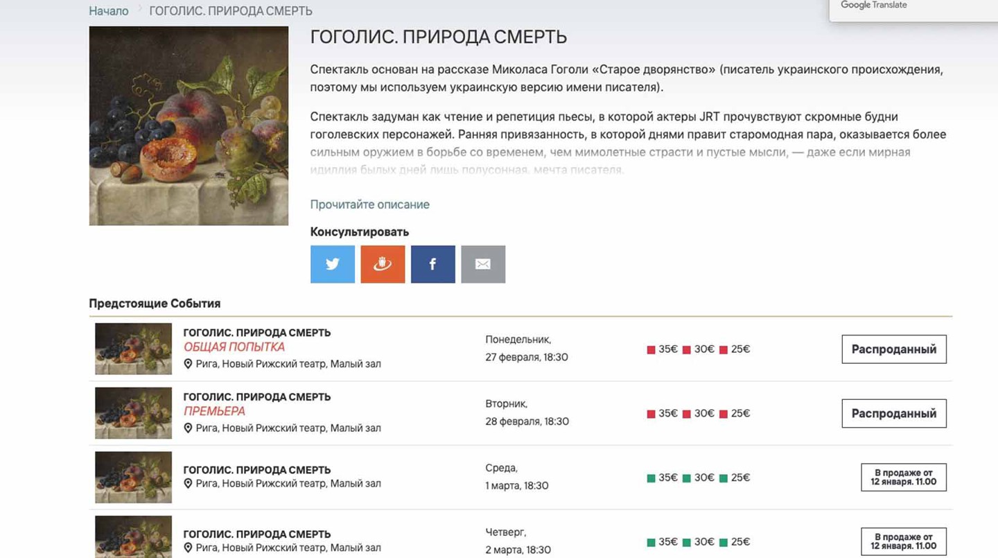Screen dimensions: 998x558
Task: Open the large still-life poster image
Action: [x=189, y=126]
